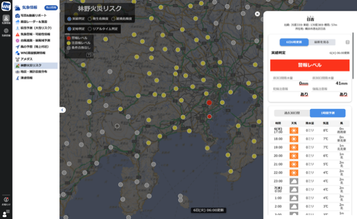Close the 日吉 detail panel
Viewport: 357px width, 219px height.
257,14
